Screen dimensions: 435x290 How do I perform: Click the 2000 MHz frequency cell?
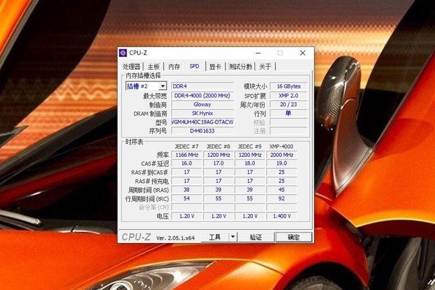click(281, 155)
